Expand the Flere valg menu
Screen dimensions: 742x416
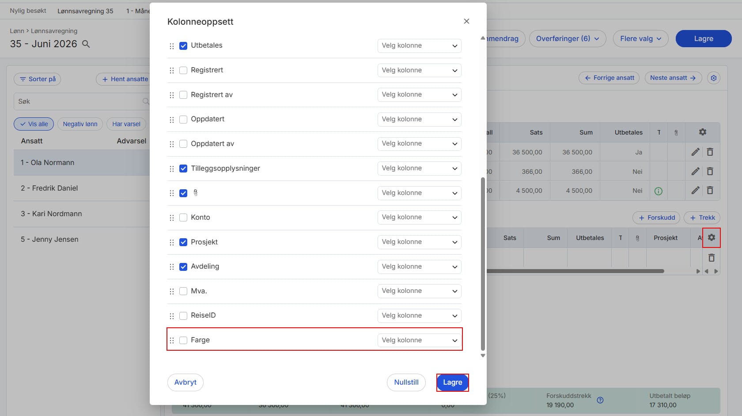pos(640,38)
